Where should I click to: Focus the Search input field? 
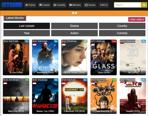[x=127, y=5]
